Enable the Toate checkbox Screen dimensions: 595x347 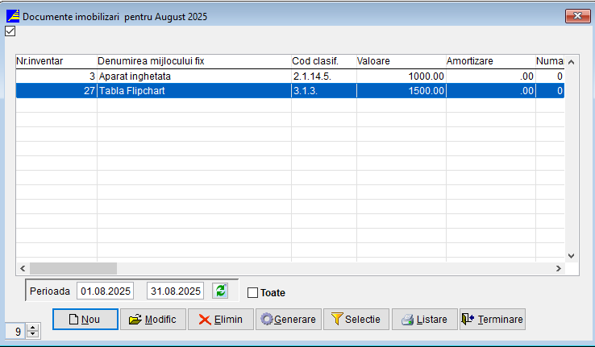[252, 293]
